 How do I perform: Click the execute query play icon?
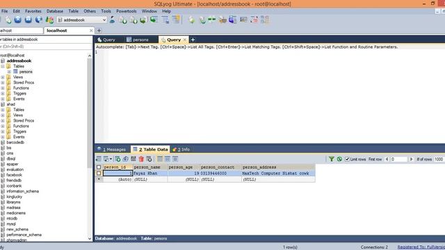pyautogui.click(x=18, y=19)
